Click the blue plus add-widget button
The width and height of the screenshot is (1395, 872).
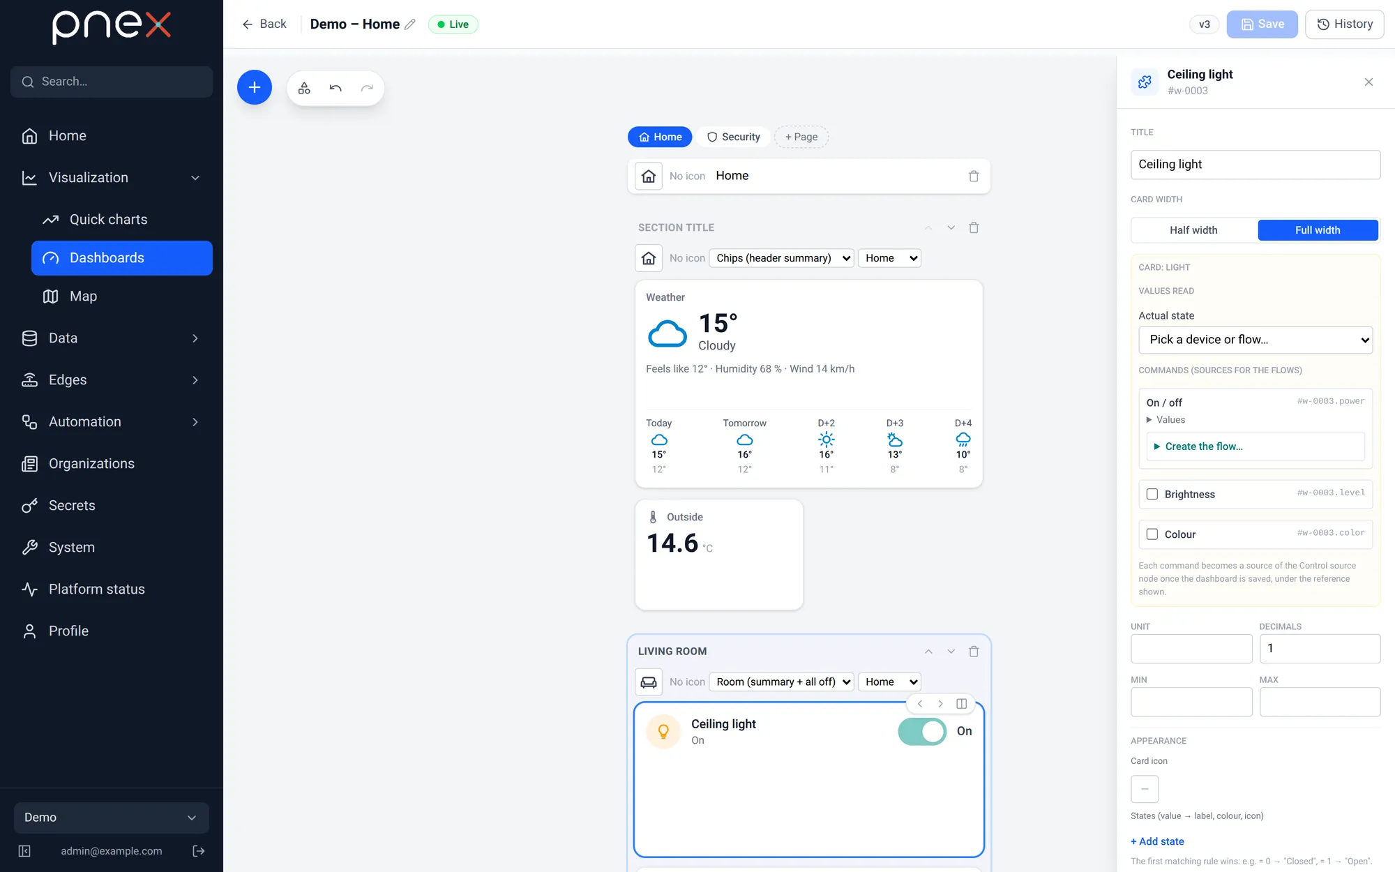tap(255, 88)
